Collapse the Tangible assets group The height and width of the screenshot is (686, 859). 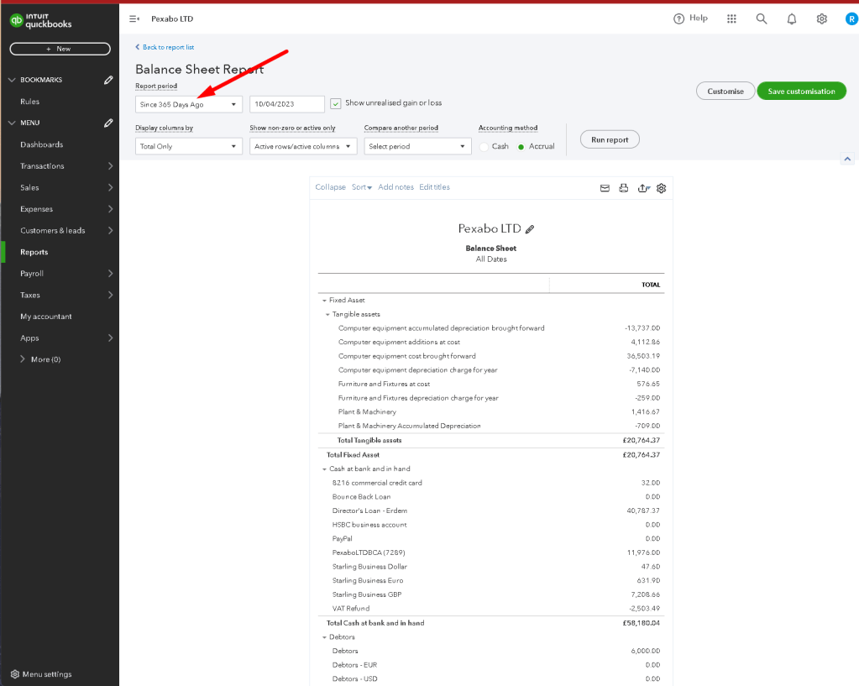click(x=327, y=315)
